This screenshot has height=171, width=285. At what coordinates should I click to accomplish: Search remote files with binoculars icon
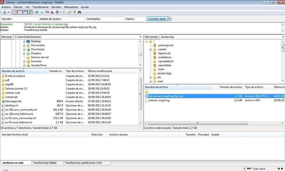pos(80,12)
